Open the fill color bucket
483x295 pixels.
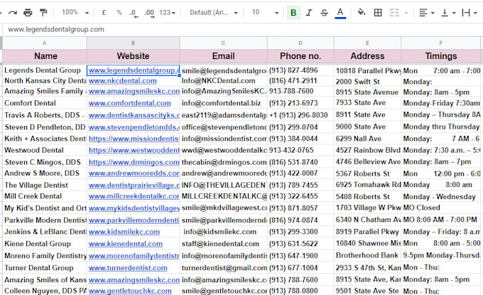tap(361, 12)
